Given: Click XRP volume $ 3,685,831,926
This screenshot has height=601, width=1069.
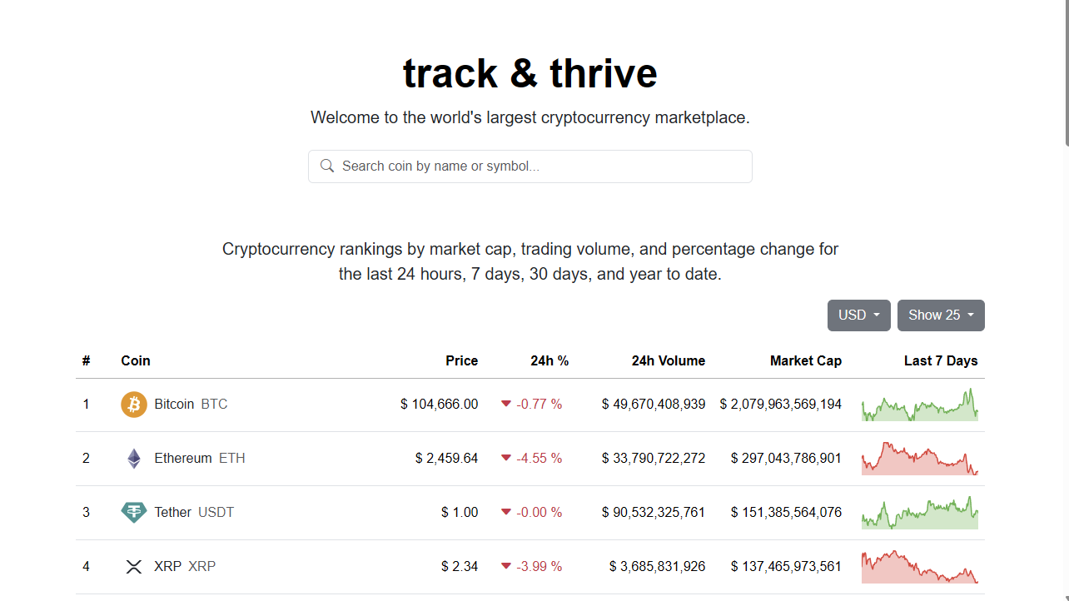Looking at the screenshot, I should click(658, 567).
